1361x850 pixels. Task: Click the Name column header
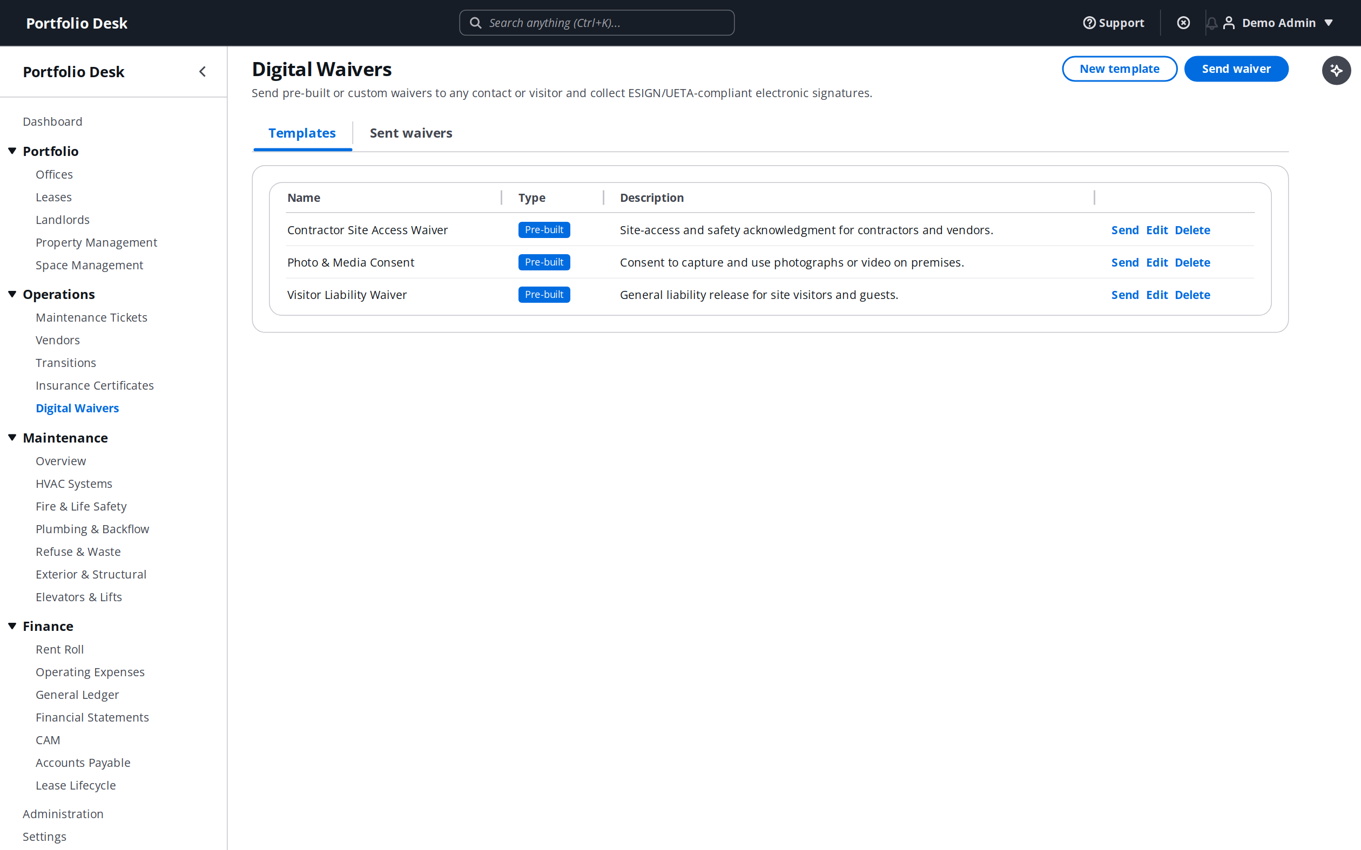[304, 198]
